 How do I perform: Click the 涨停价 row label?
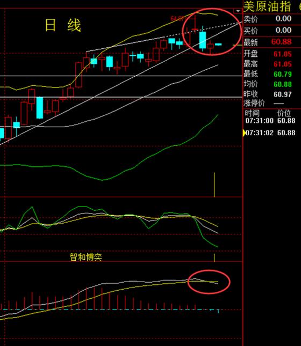click(254, 103)
